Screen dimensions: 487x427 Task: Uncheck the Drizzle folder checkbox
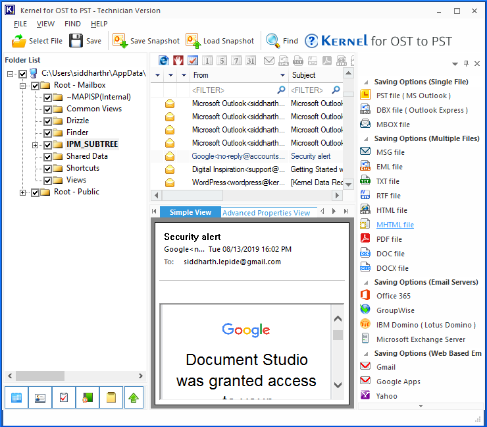click(x=47, y=121)
